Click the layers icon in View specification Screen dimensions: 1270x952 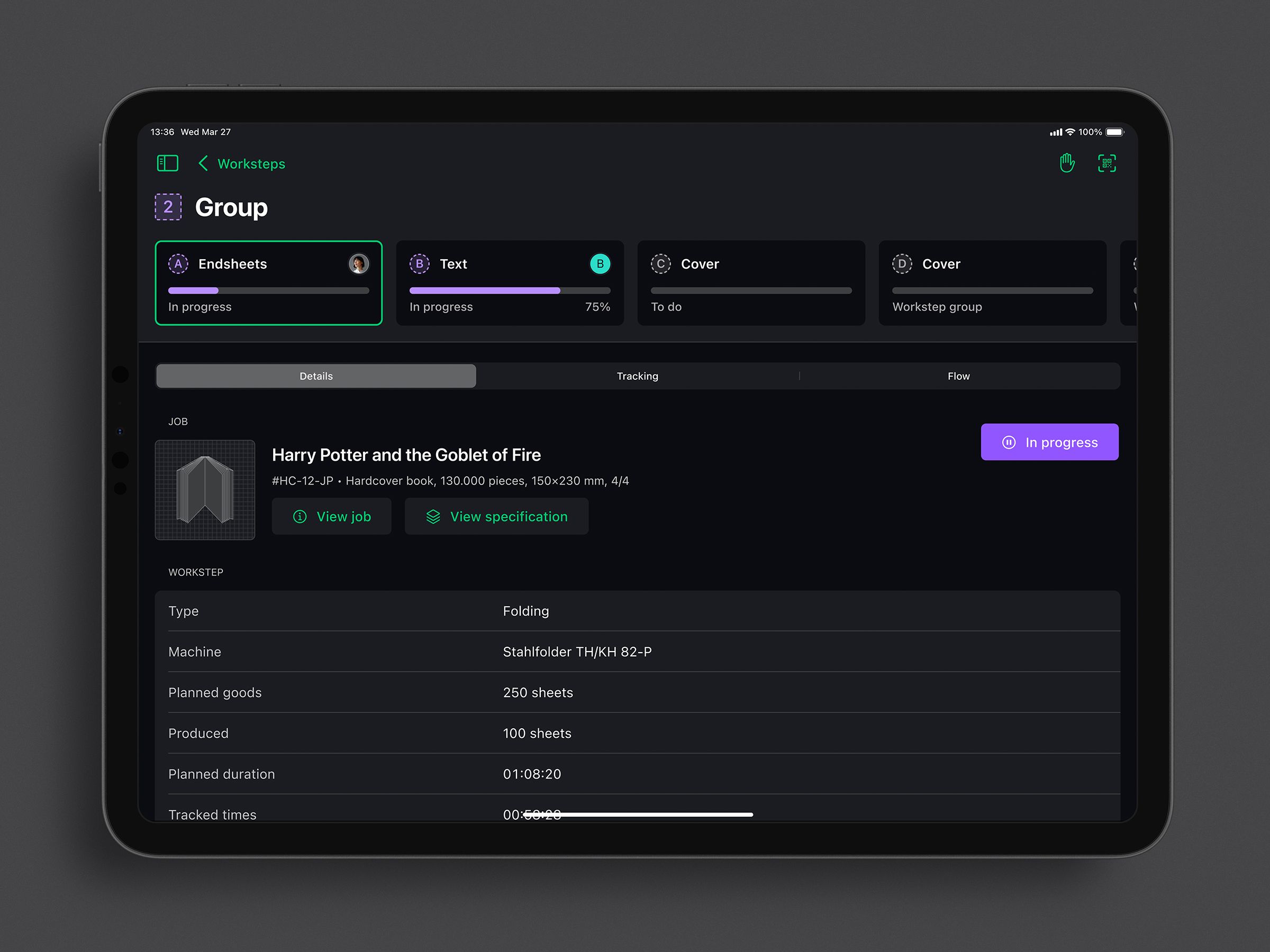[433, 516]
